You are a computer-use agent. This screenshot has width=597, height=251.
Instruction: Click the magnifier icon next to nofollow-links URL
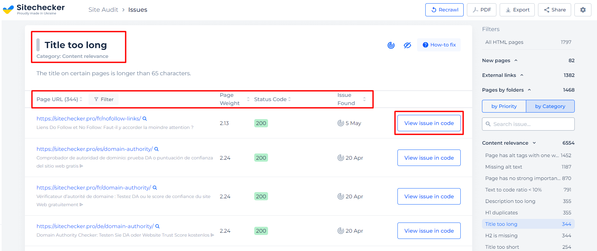tap(144, 119)
